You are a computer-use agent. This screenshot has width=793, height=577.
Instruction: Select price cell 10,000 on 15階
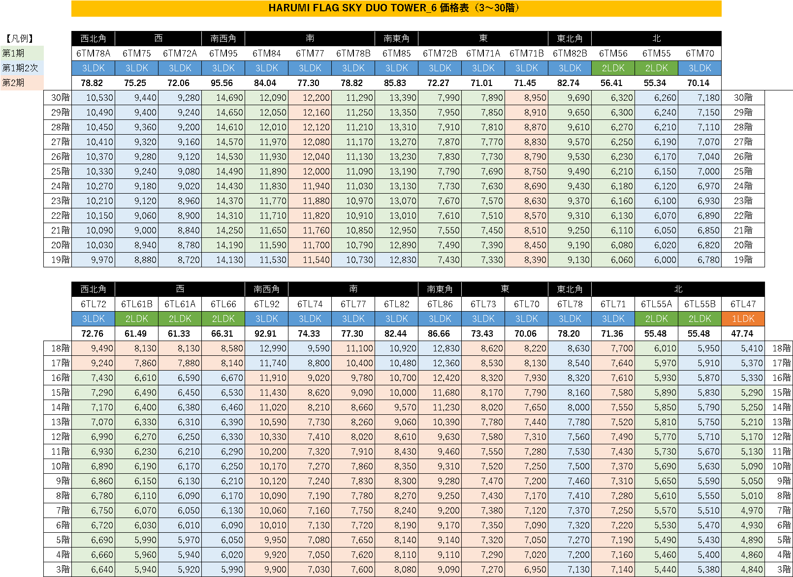(396, 392)
